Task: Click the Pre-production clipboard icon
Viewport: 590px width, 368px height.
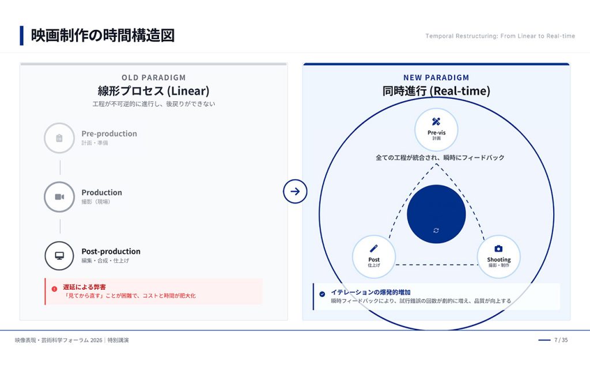Action: (x=59, y=138)
